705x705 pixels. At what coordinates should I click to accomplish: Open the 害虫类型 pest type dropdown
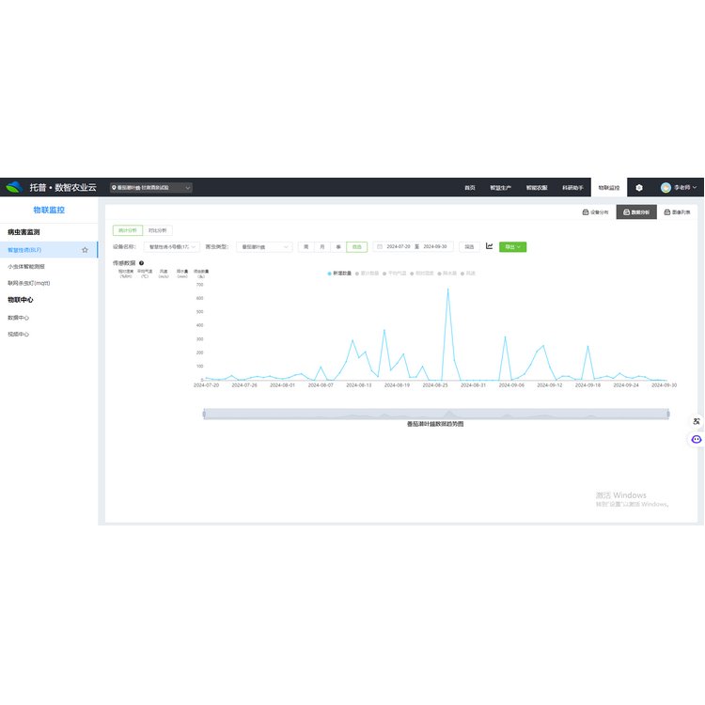(x=264, y=246)
